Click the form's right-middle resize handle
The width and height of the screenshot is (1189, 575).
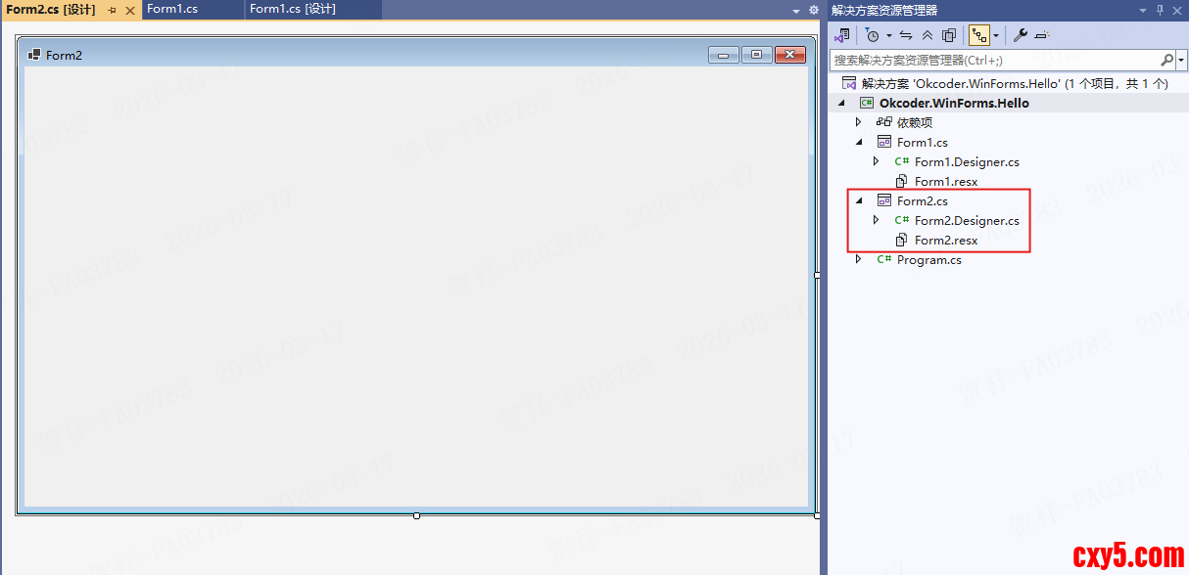(x=817, y=276)
